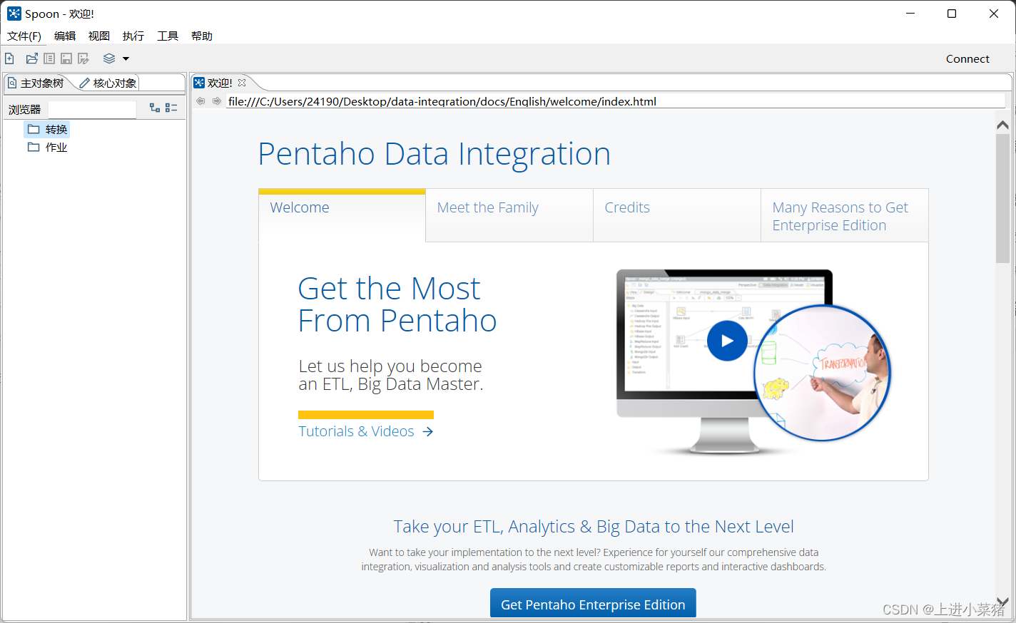1016x623 pixels.
Task: Open the 工具 menu
Action: click(168, 36)
